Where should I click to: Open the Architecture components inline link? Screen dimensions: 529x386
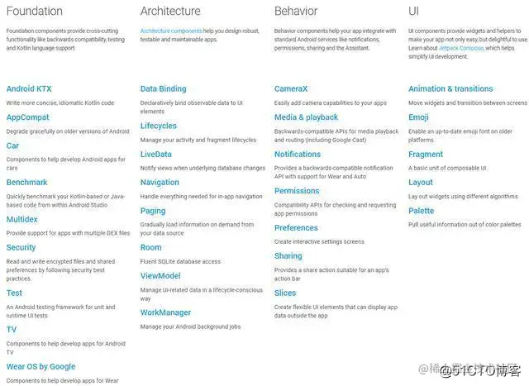pos(170,31)
